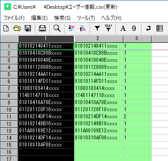Open a file with the folder icon
Image resolution: width=168 pixels, height=161 pixels.
pyautogui.click(x=17, y=28)
